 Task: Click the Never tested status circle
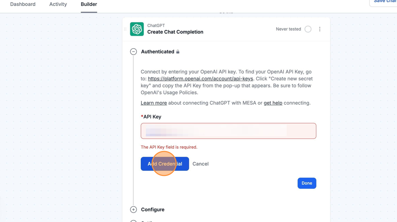point(308,29)
